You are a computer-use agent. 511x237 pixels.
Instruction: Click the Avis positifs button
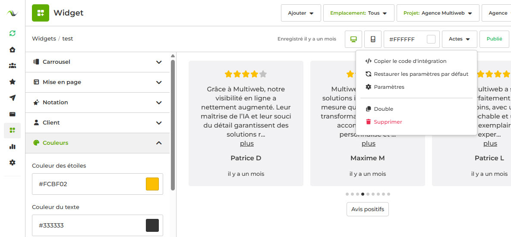point(368,209)
